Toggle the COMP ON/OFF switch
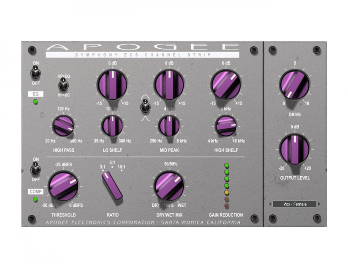Screen dimensions: 348x268 tap(35, 170)
